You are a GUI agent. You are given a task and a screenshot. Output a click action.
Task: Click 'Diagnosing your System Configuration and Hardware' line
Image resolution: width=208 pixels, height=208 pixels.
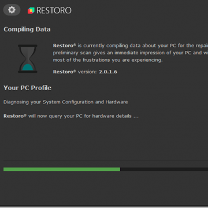[x=66, y=102]
